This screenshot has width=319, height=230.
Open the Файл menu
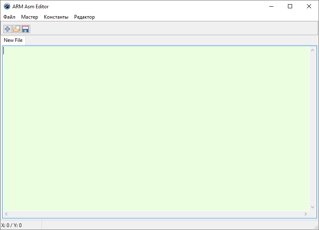[10, 17]
